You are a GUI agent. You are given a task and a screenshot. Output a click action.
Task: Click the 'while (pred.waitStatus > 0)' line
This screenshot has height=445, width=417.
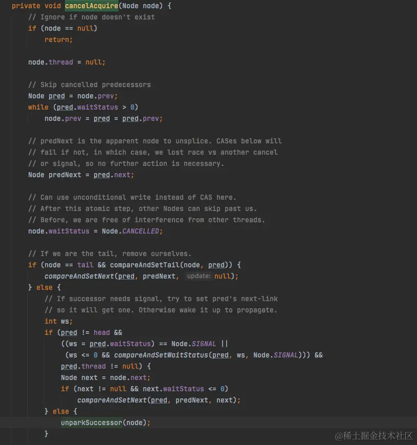83,107
